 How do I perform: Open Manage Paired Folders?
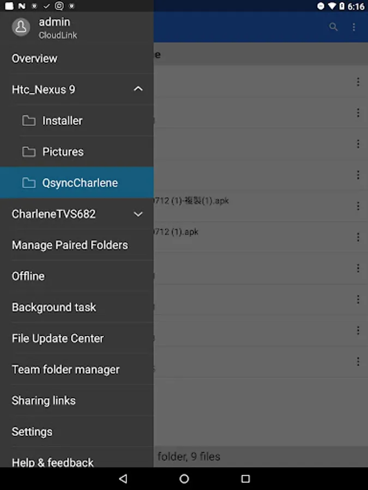click(70, 245)
